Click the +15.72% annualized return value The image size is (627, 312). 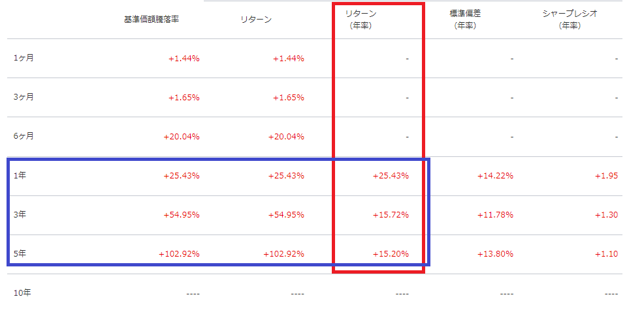coord(391,215)
